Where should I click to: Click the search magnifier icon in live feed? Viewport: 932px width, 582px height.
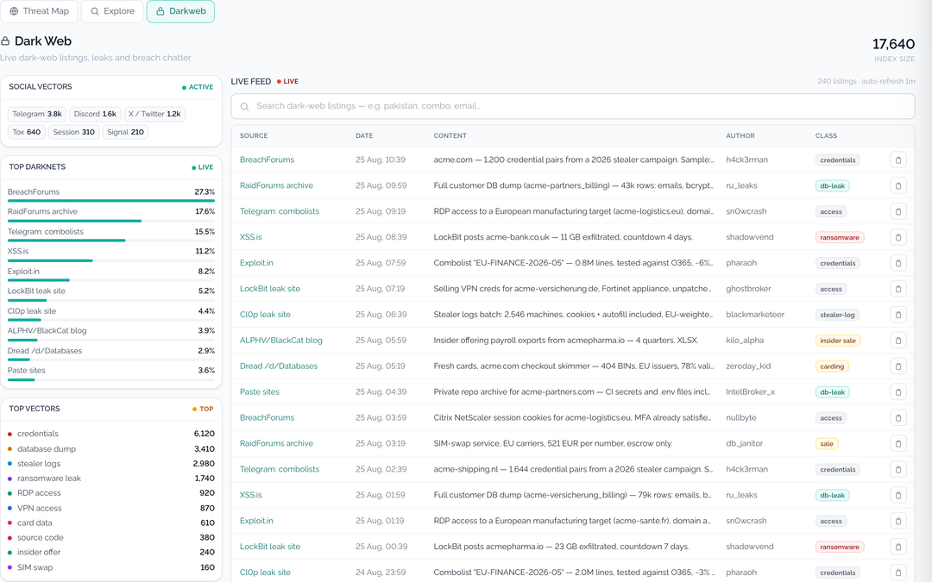click(x=244, y=106)
